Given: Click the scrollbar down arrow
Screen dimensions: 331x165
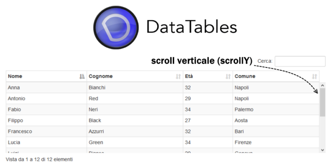Looking at the screenshot, I should [322, 150].
